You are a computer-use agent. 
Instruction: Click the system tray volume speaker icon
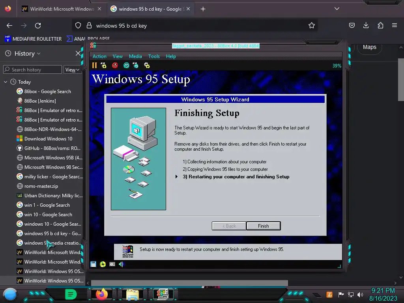tap(360, 294)
